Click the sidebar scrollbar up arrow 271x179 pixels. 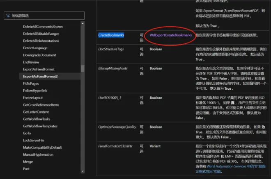click(x=83, y=23)
